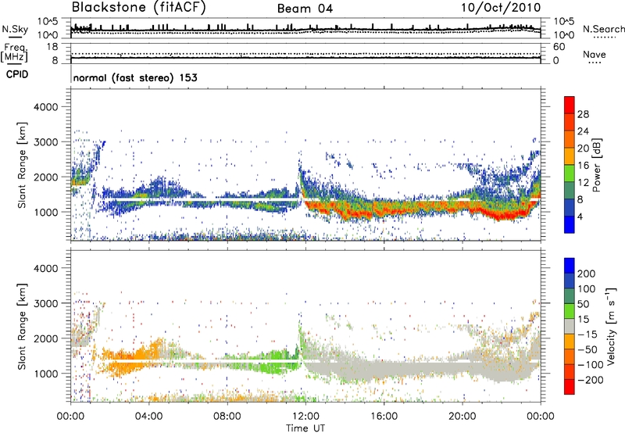Click the "04:00" time tick label
Screen dimensions: 625x433
click(x=148, y=417)
